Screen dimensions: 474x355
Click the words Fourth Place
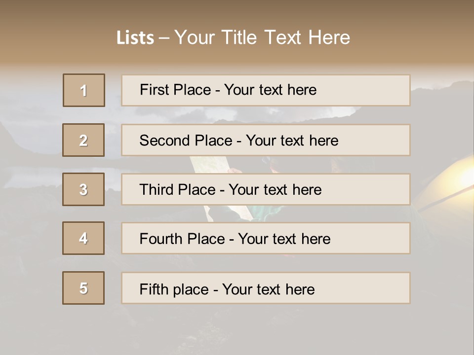tap(182, 239)
